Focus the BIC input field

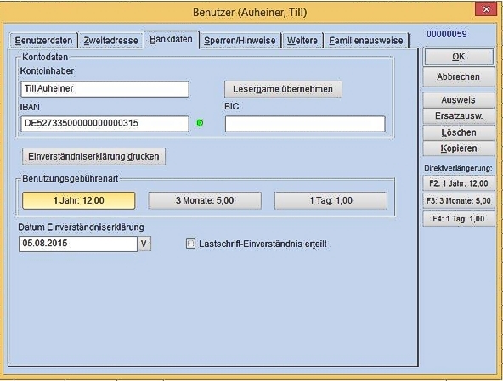(305, 124)
